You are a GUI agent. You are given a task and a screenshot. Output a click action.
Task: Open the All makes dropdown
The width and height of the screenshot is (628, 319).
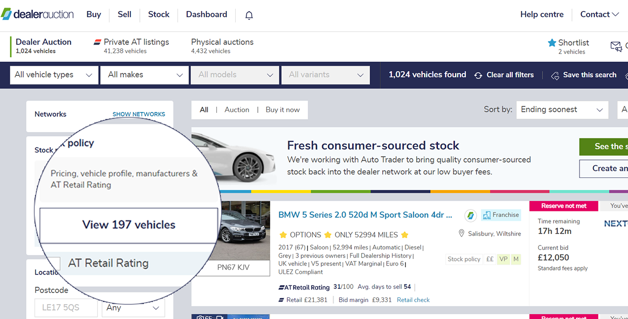pyautogui.click(x=145, y=75)
